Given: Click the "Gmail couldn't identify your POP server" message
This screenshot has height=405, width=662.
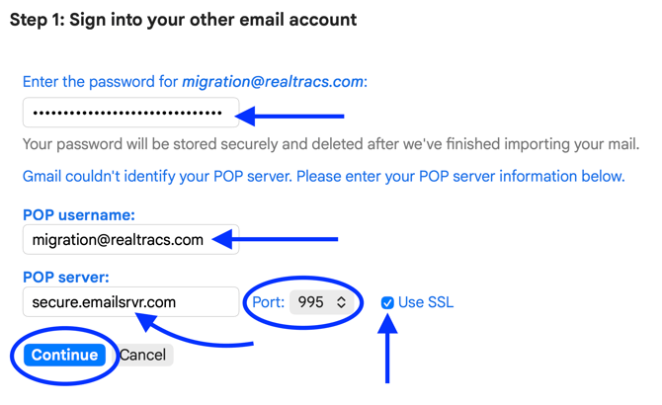Looking at the screenshot, I should (x=323, y=177).
